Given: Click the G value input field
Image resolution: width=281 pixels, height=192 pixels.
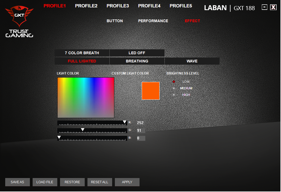Looking at the screenshot, I should coord(141,131).
